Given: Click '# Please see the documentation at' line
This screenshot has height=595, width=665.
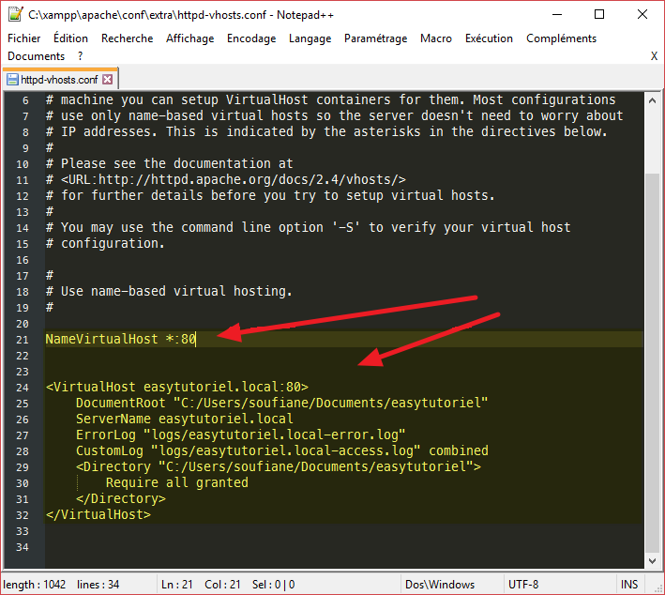Looking at the screenshot, I should coord(169,164).
